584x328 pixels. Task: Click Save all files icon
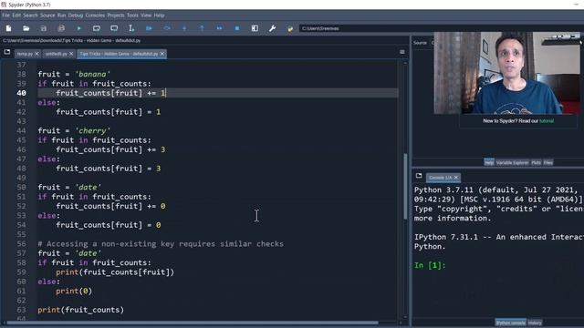pos(61,28)
